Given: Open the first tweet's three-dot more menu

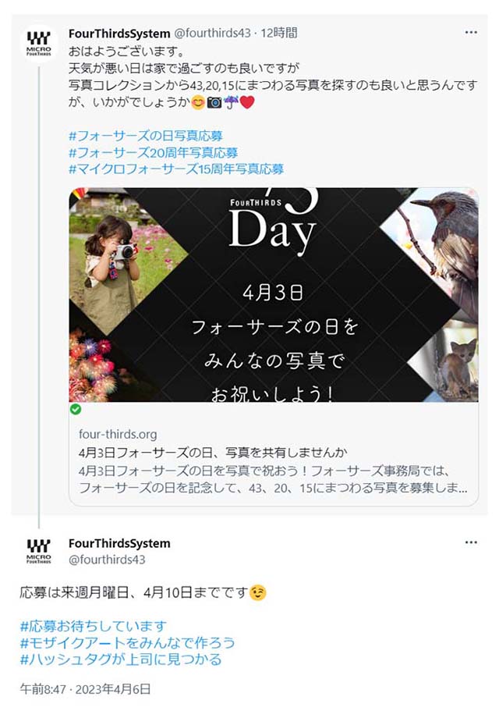Looking at the screenshot, I should [x=471, y=33].
